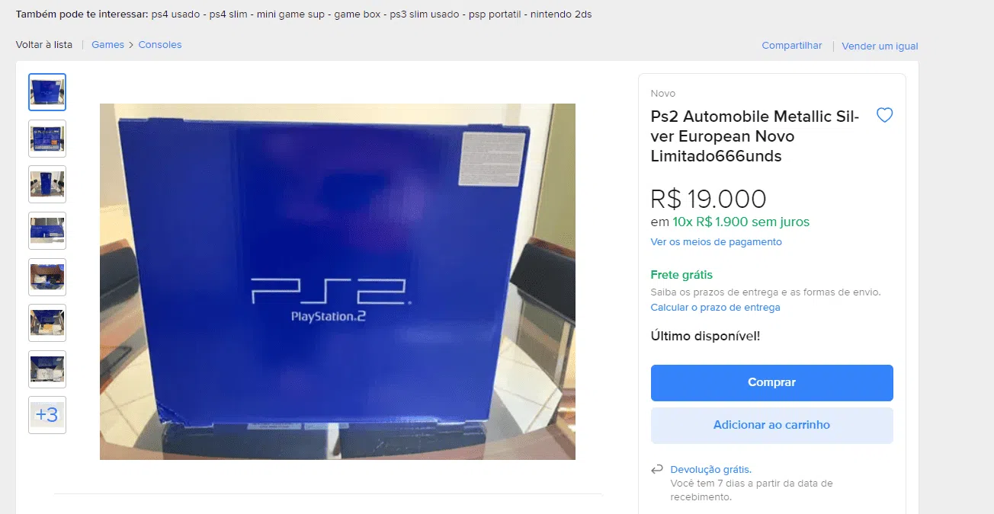Screen dimensions: 994x514
Task: Select the seventh product thumbnail
Action: point(47,369)
